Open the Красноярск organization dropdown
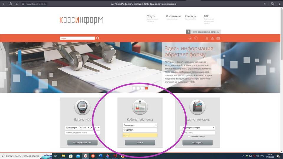This screenshot has height=159, width=283. 82,127
